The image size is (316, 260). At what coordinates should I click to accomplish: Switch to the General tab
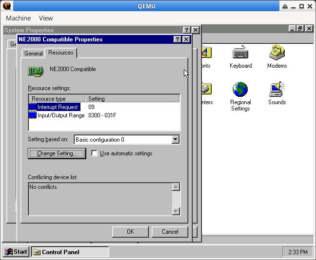click(x=34, y=54)
